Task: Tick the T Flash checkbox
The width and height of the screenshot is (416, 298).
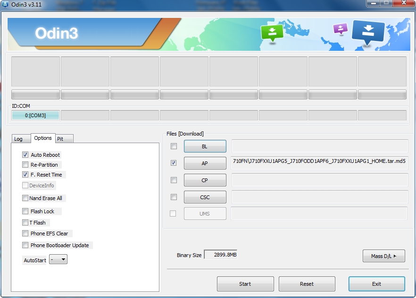Action: tap(25, 223)
